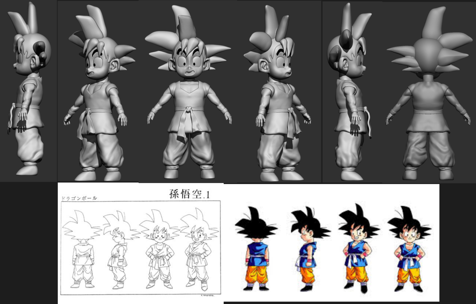The image size is (476, 304).
Task: Click the 'ドラゴンボール' label on line-art sheet
Action: pos(79,198)
